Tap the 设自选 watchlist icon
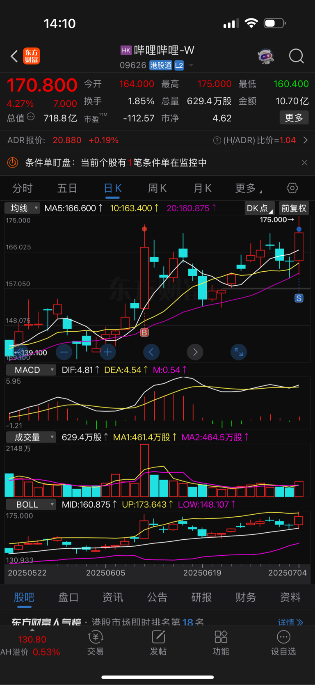The height and width of the screenshot is (685, 315). pos(283,643)
